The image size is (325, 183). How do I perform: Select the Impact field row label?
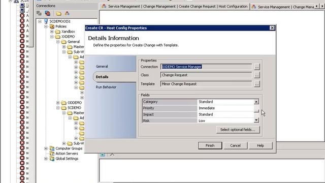170,114
